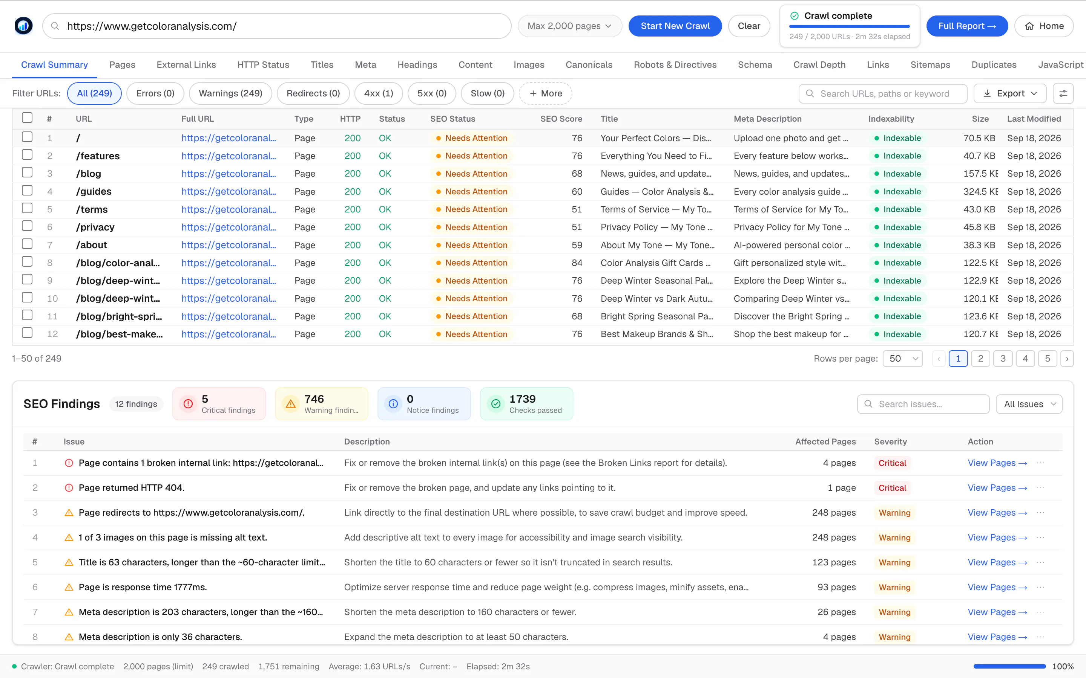Filter by Warnings (249)

point(230,93)
